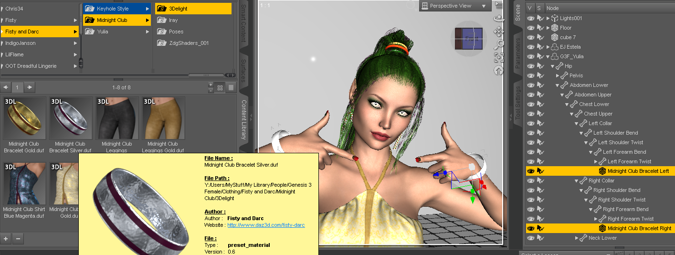Go to the next content page arrow
Screen dimensions: 675x255
pyautogui.click(x=30, y=87)
